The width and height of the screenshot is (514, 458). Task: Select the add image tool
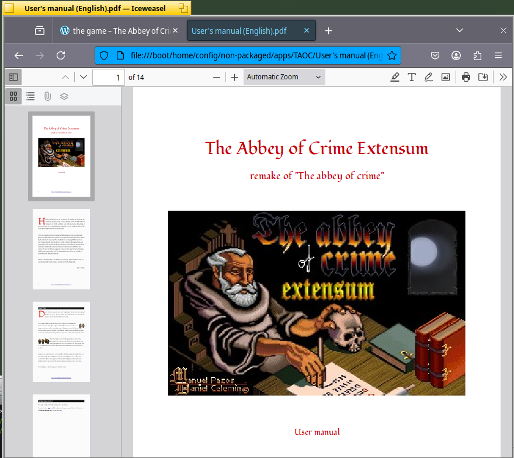446,77
